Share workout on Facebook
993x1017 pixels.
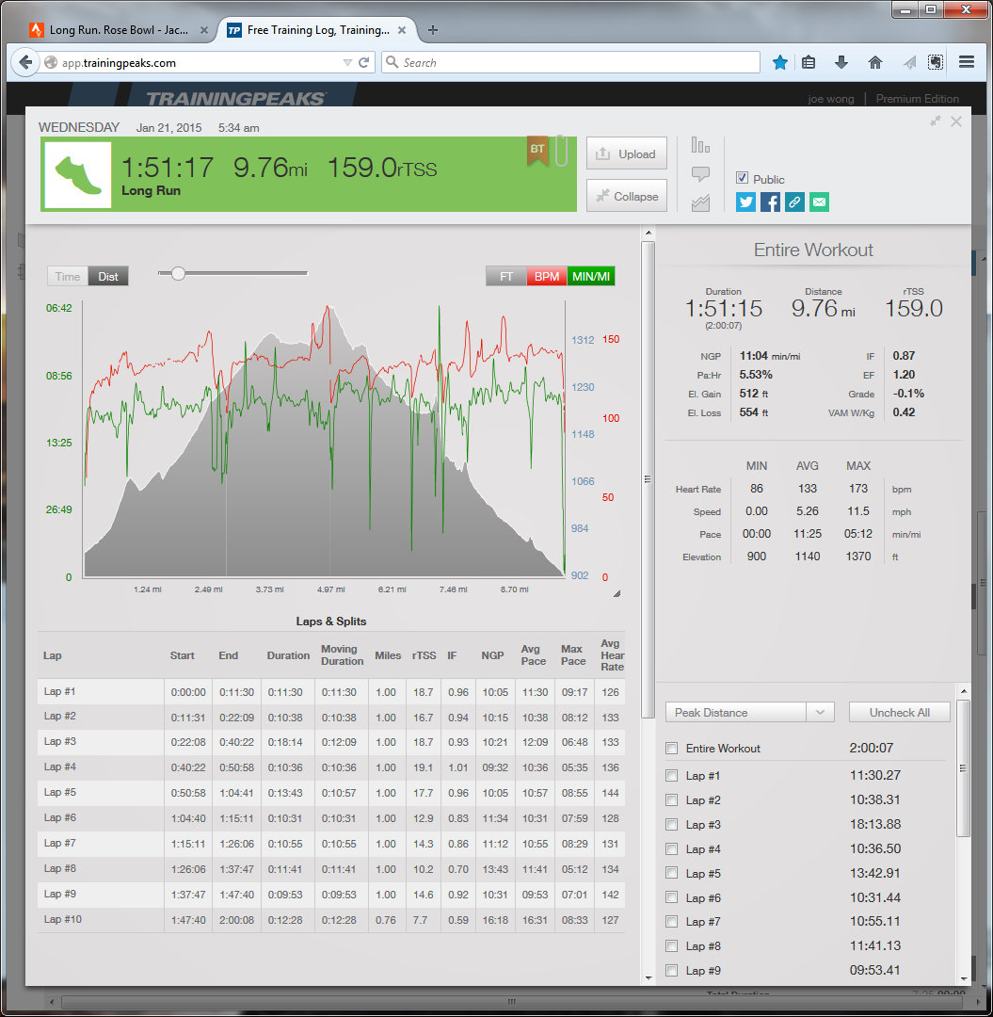[x=770, y=202]
